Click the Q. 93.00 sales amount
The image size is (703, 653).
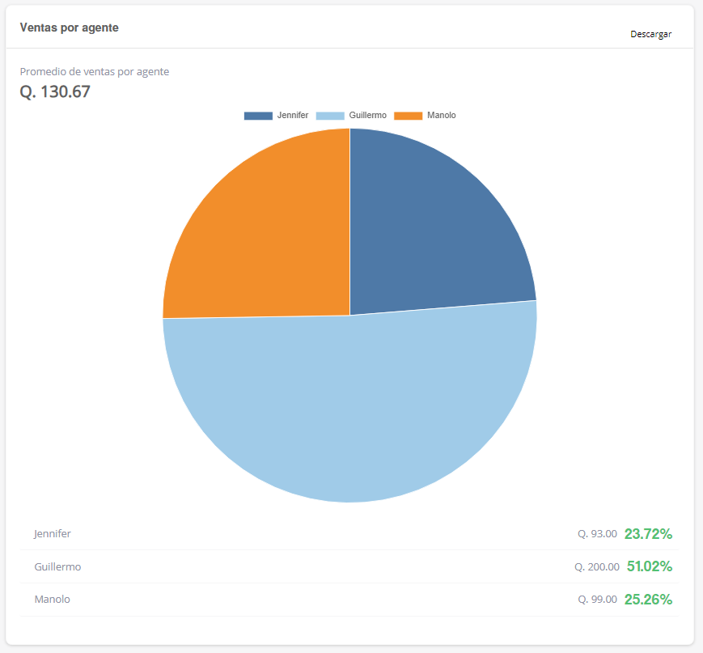click(597, 534)
